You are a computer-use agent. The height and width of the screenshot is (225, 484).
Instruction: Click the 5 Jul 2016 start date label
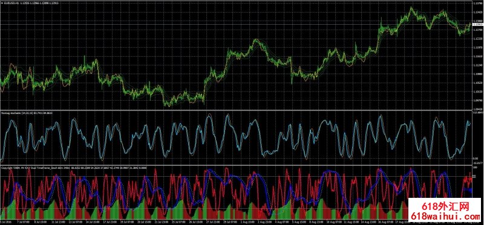(x=6, y=221)
